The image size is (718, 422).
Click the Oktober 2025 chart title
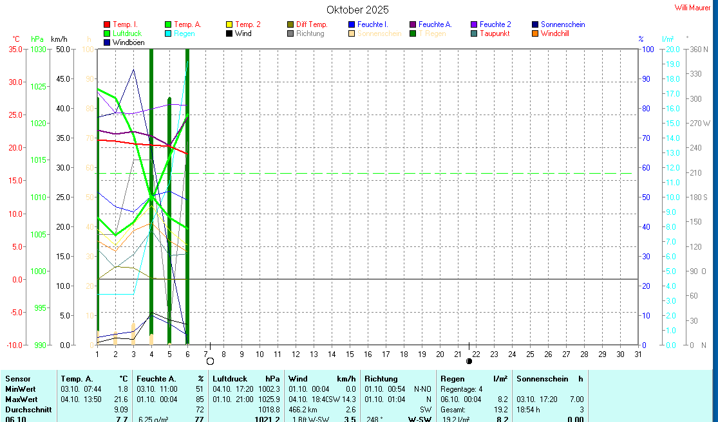tap(357, 10)
